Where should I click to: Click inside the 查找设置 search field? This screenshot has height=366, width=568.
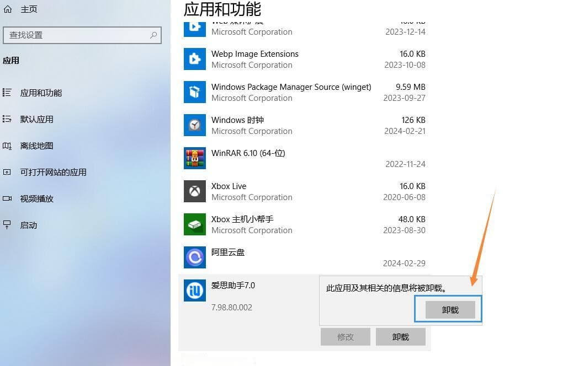tap(82, 35)
